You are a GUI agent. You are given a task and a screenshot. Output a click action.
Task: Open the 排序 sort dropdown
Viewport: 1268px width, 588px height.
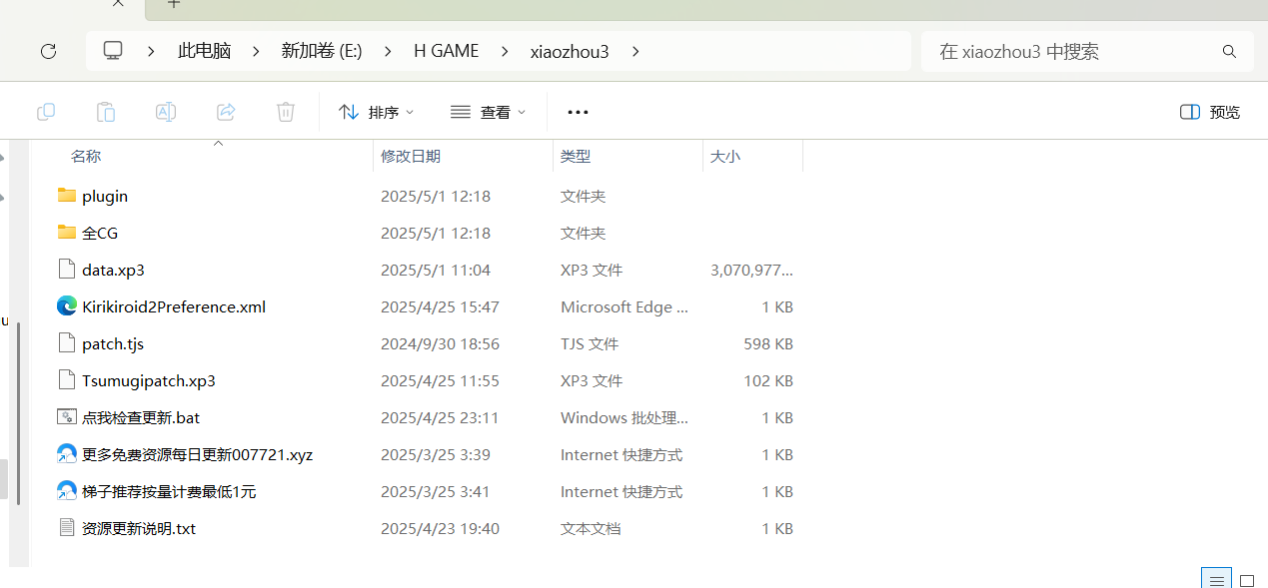[x=377, y=112]
